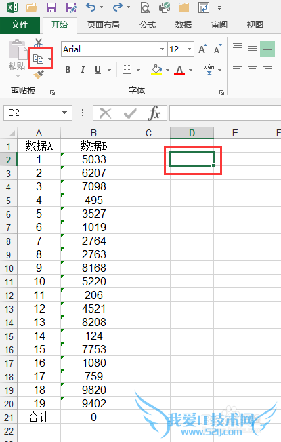This screenshot has width=281, height=442.
Task: Switch to the 开始 tab
Action: coord(60,25)
